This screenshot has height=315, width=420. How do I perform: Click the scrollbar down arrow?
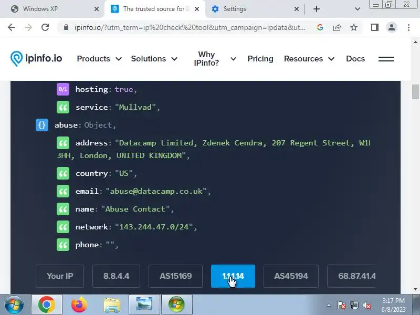click(415, 289)
